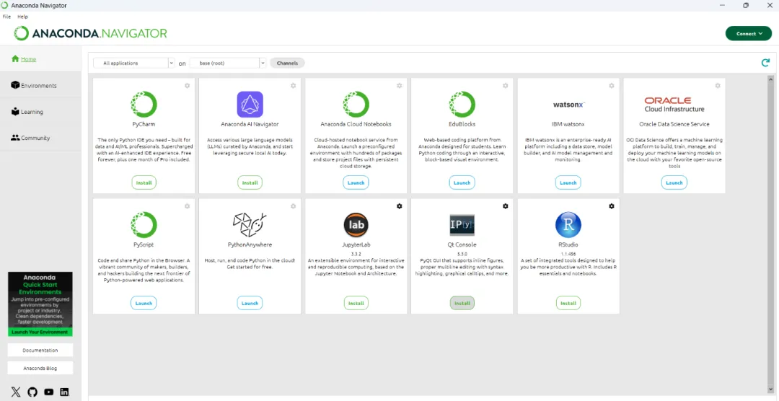Image resolution: width=779 pixels, height=401 pixels.
Task: Open the File menu
Action: [x=7, y=17]
